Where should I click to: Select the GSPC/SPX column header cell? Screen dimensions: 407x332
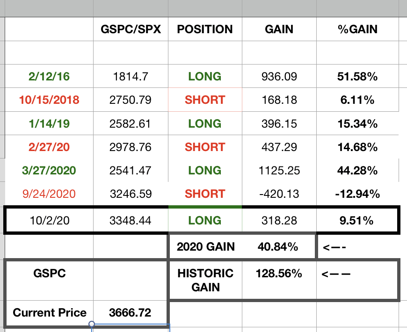[x=131, y=29]
